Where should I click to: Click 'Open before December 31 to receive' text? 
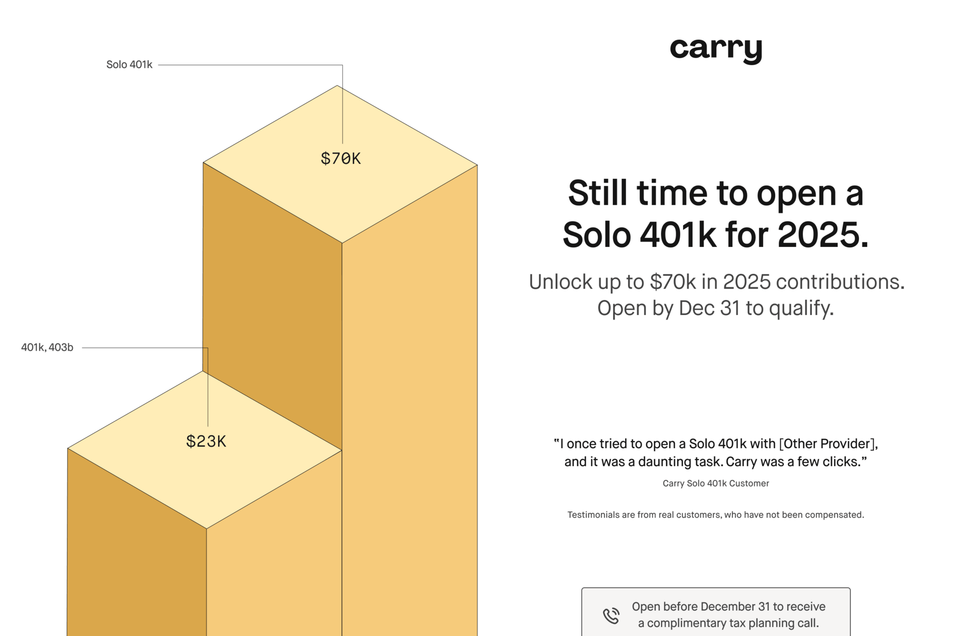point(728,607)
